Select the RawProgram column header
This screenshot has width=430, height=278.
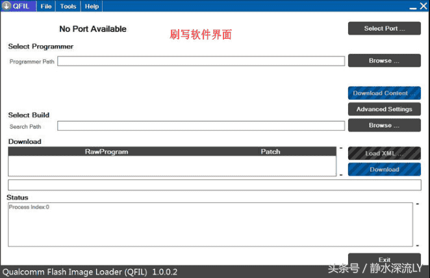pyautogui.click(x=107, y=152)
